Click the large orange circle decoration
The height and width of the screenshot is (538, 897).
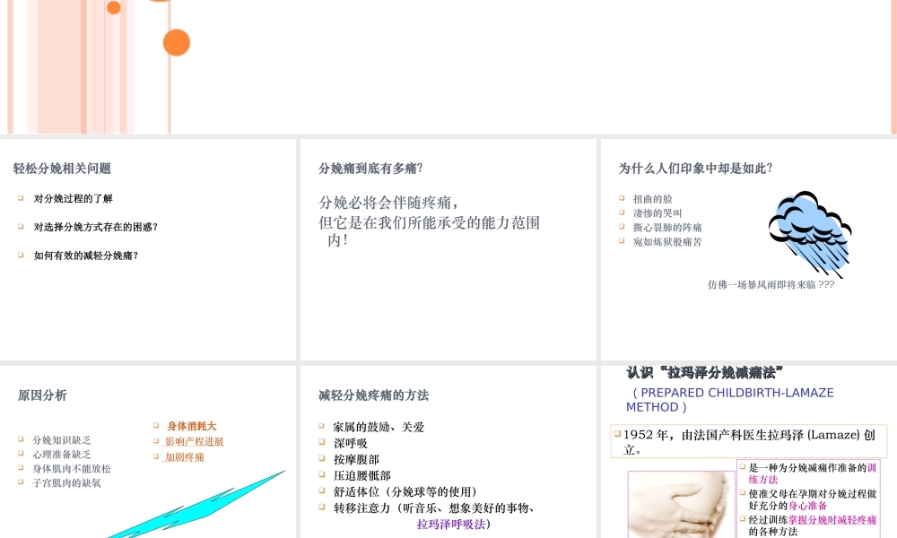pyautogui.click(x=177, y=42)
